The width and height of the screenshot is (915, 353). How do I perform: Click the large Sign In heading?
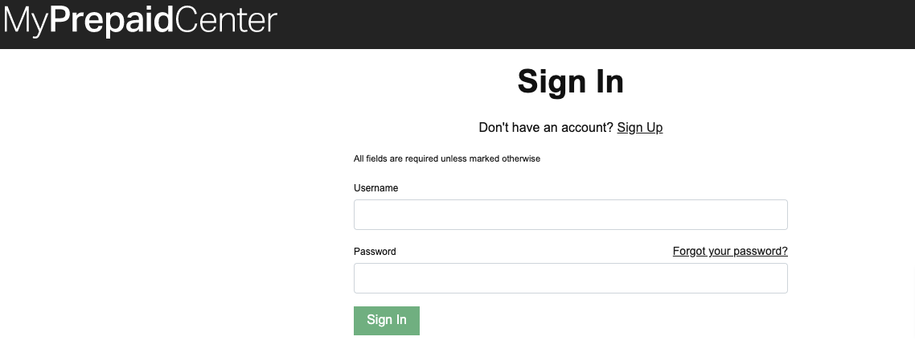pyautogui.click(x=571, y=81)
